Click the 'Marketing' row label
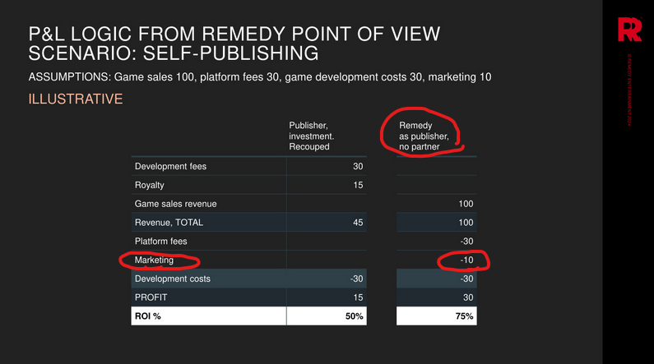The height and width of the screenshot is (364, 654). pyautogui.click(x=154, y=260)
